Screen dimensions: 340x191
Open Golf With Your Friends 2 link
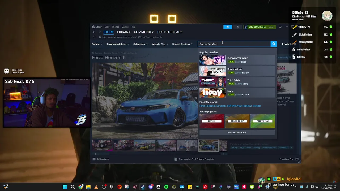click(x=239, y=106)
